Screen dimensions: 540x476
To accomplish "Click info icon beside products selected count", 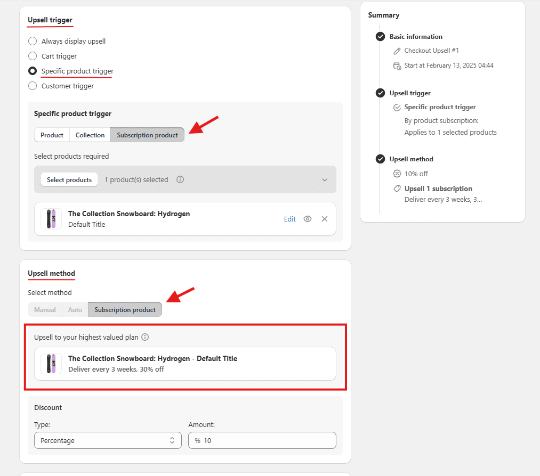I will coord(180,179).
